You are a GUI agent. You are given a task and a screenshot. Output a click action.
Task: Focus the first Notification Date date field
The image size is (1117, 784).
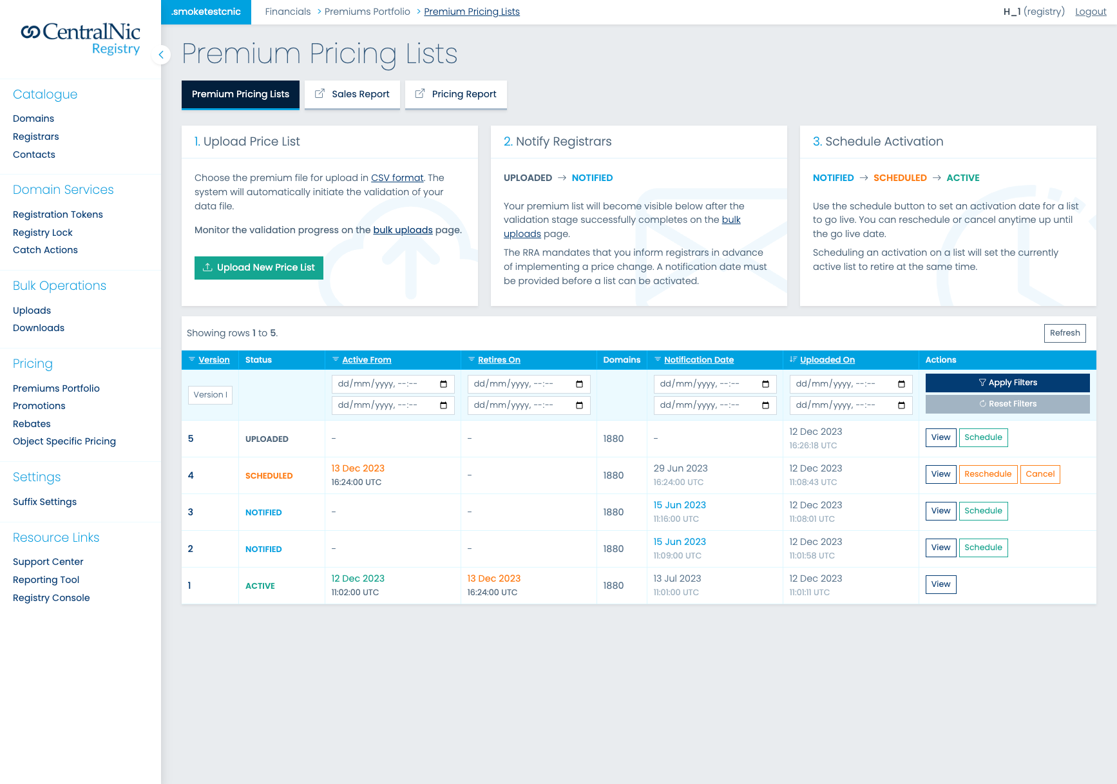(715, 384)
